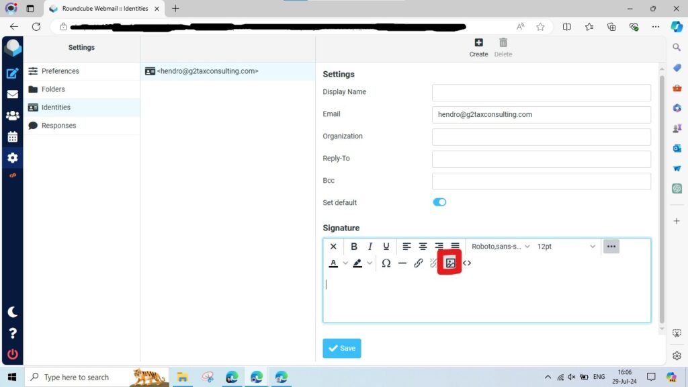The width and height of the screenshot is (688, 387).
Task: Open the Contacts icon in left sidebar
Action: point(12,116)
